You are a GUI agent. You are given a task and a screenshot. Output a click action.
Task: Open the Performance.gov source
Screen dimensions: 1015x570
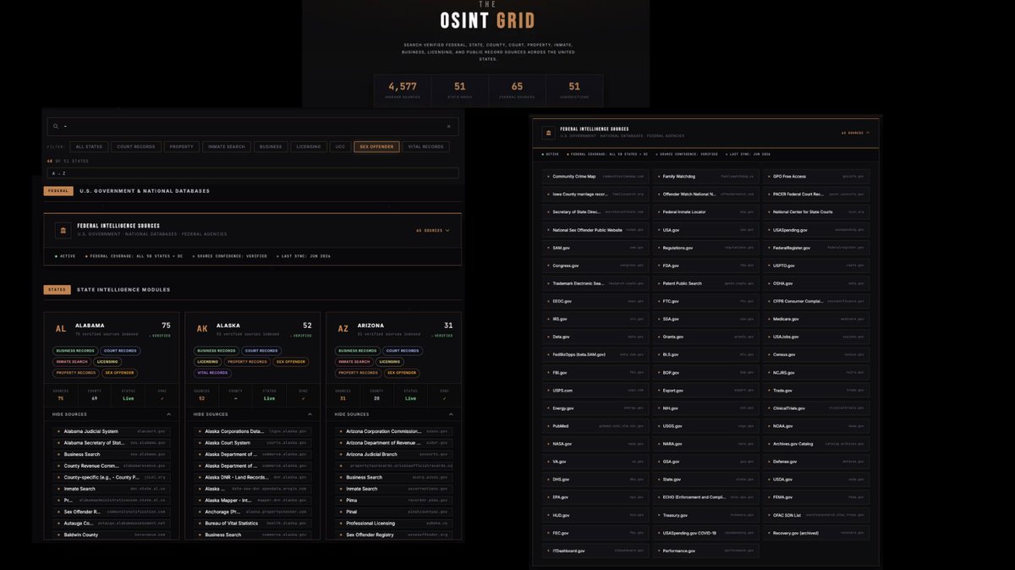[706, 551]
